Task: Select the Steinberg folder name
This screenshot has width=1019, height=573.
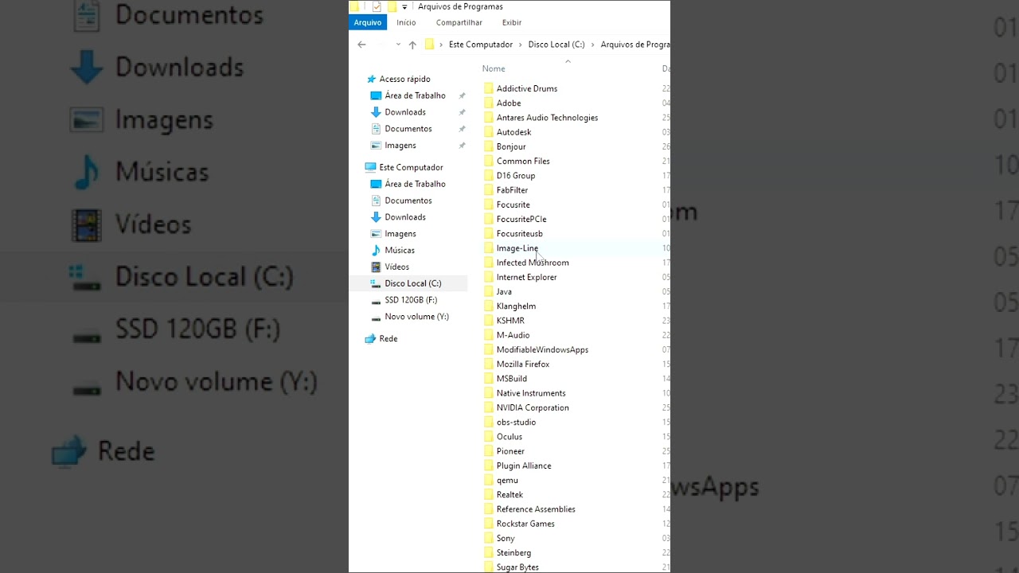Action: click(513, 552)
